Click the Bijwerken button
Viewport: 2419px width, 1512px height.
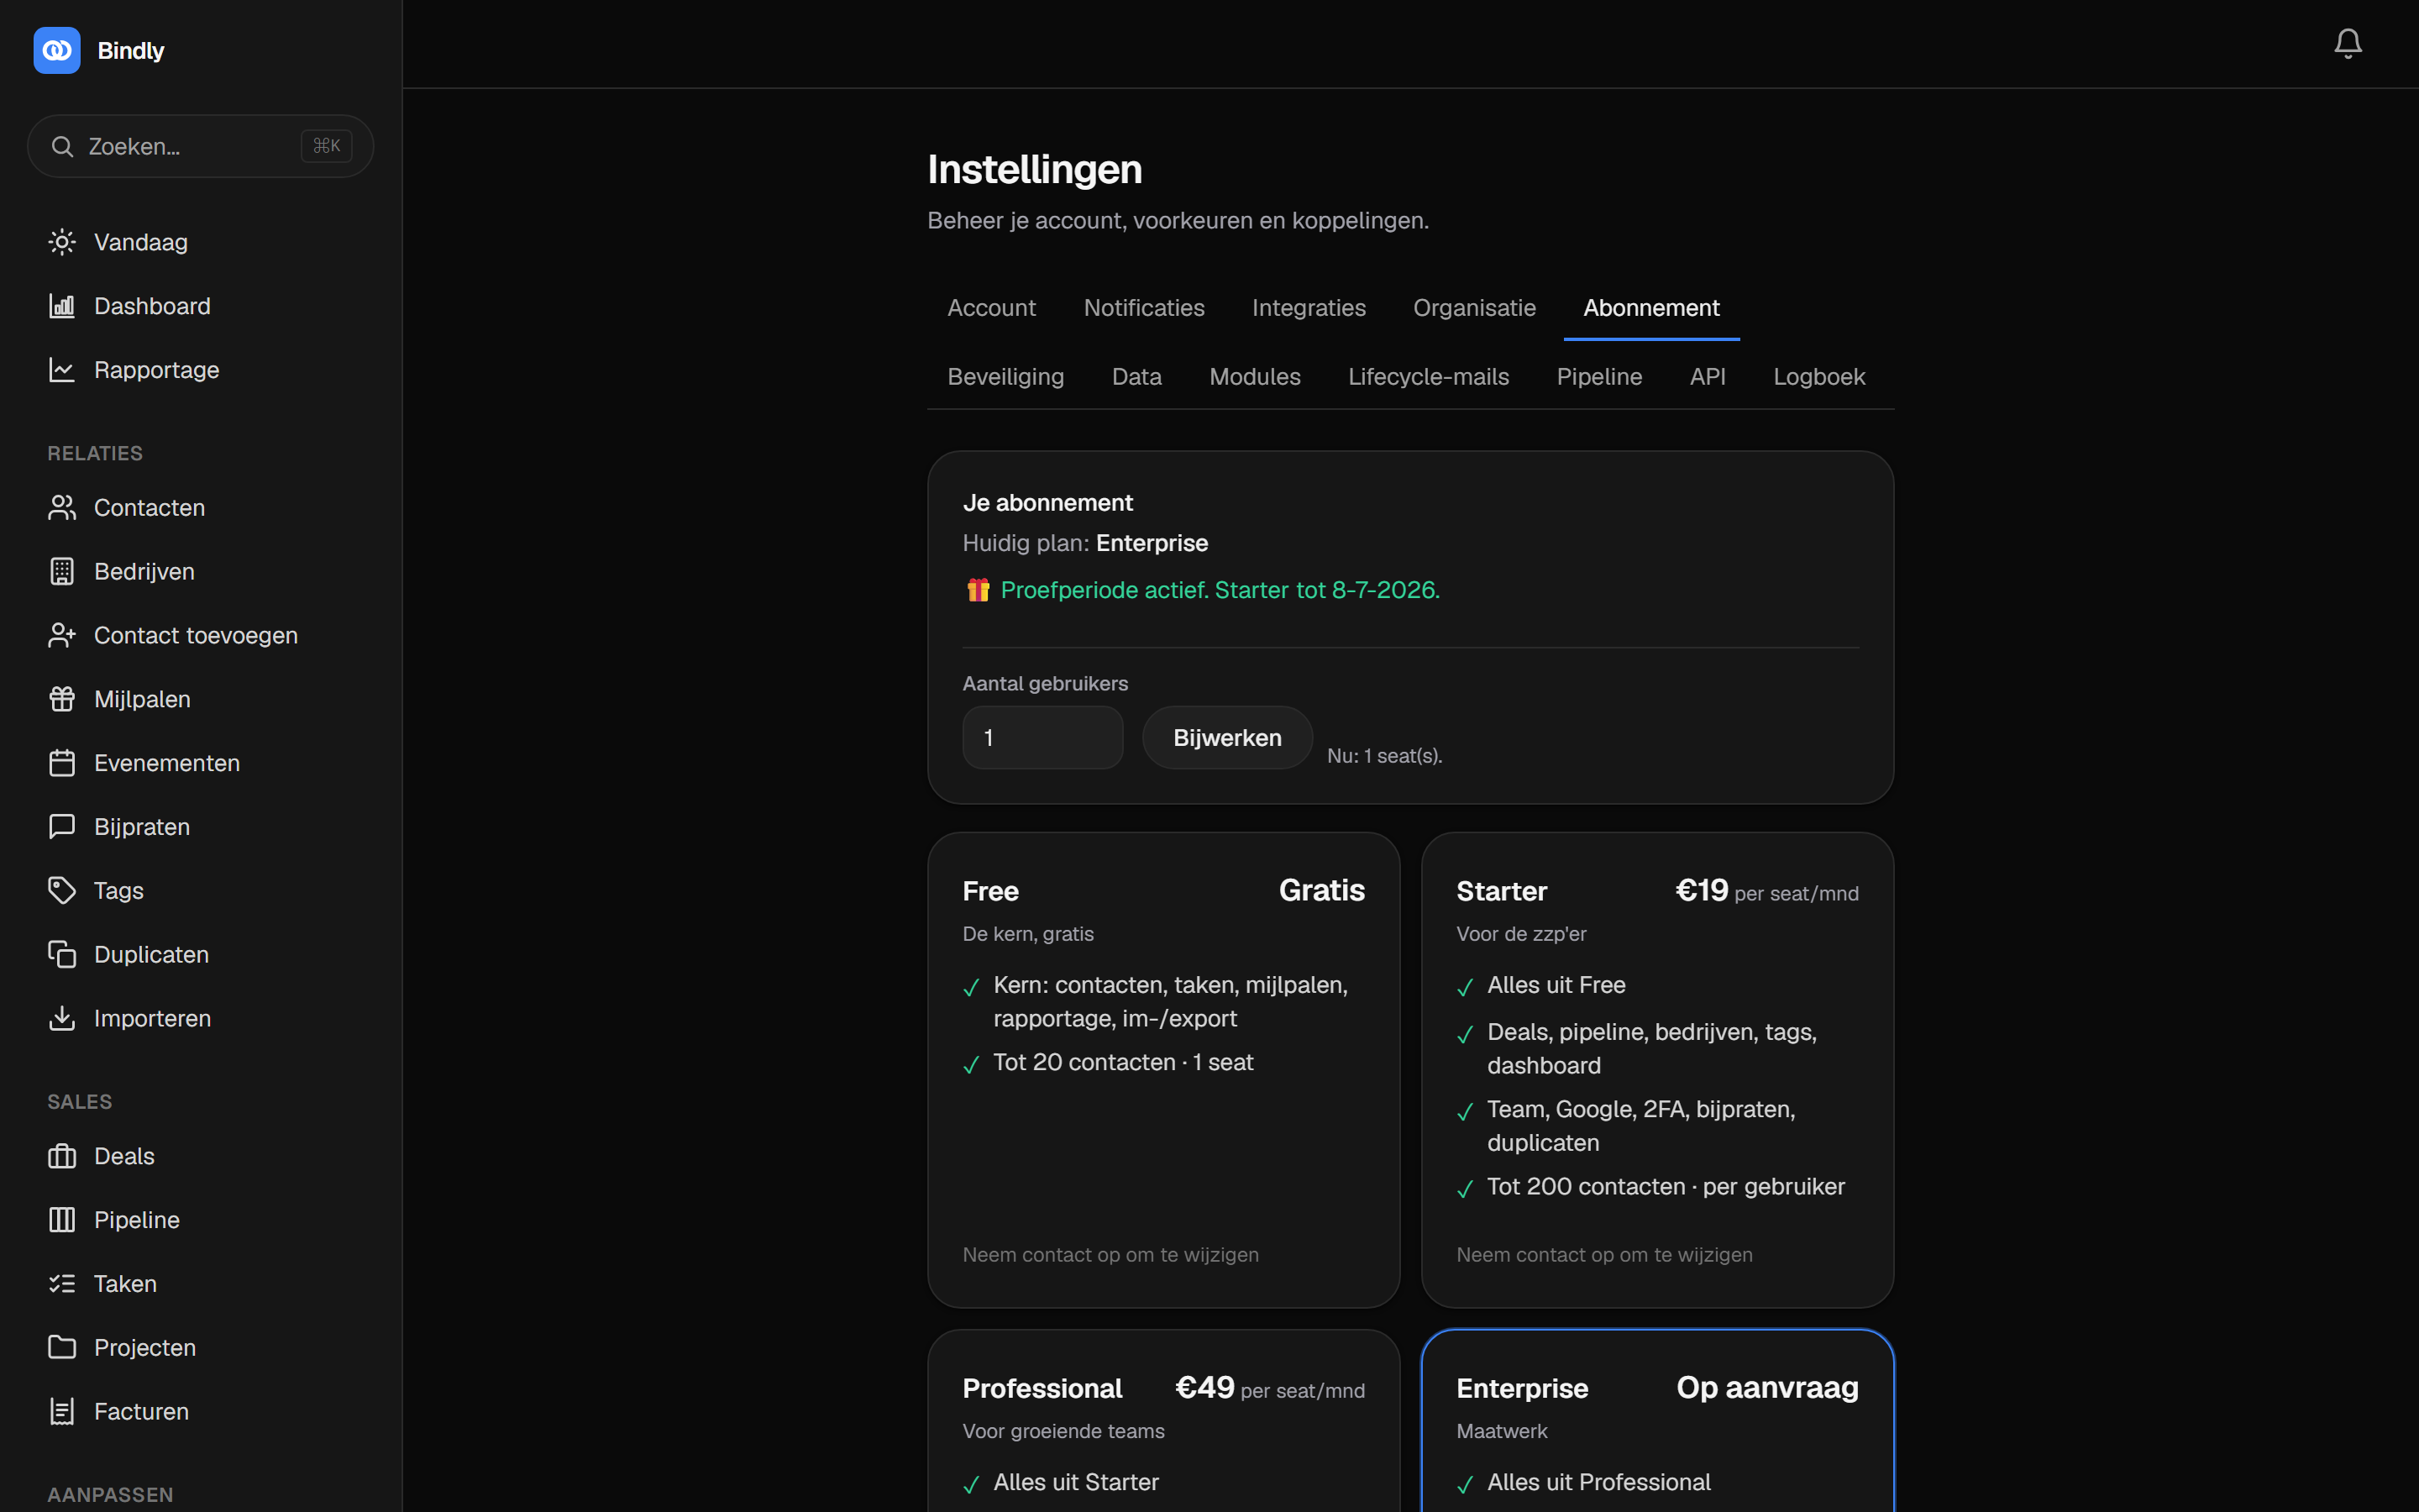[x=1226, y=738]
